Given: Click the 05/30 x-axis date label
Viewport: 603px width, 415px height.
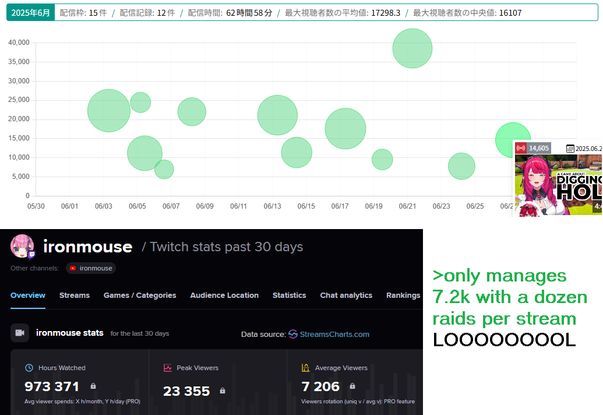Looking at the screenshot, I should [x=36, y=206].
